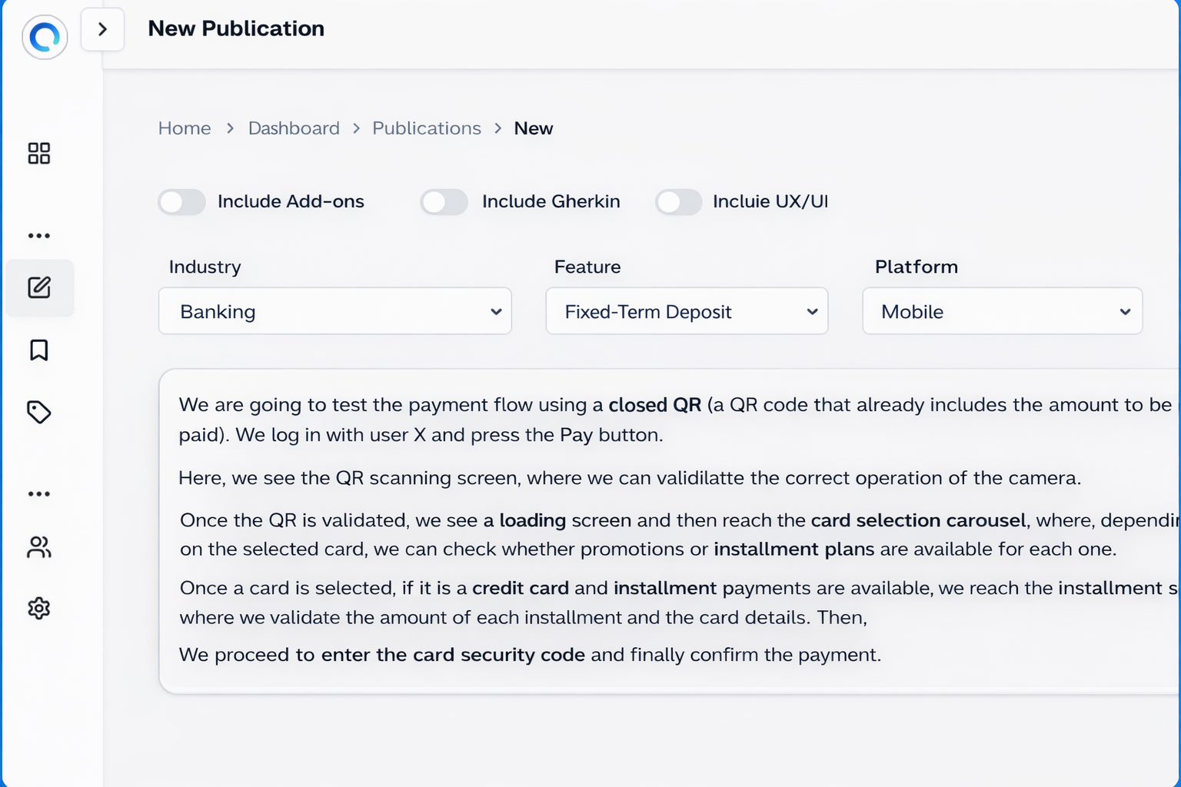Expand the sidebar with the chevron button
Image resolution: width=1181 pixels, height=787 pixels.
102,29
